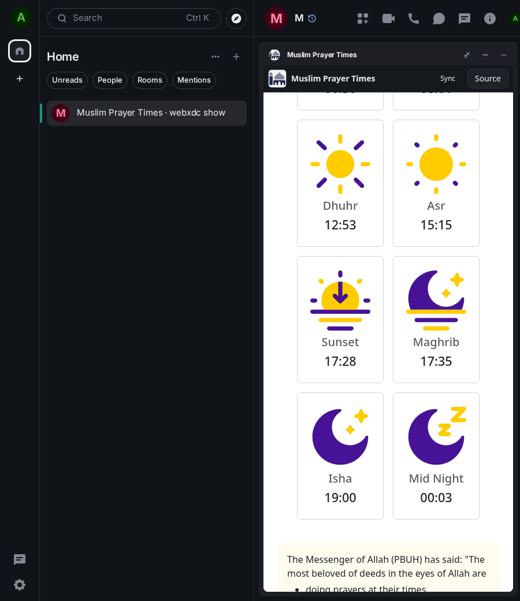The width and height of the screenshot is (520, 601).
Task: Open the M room avatar in header
Action: point(276,18)
